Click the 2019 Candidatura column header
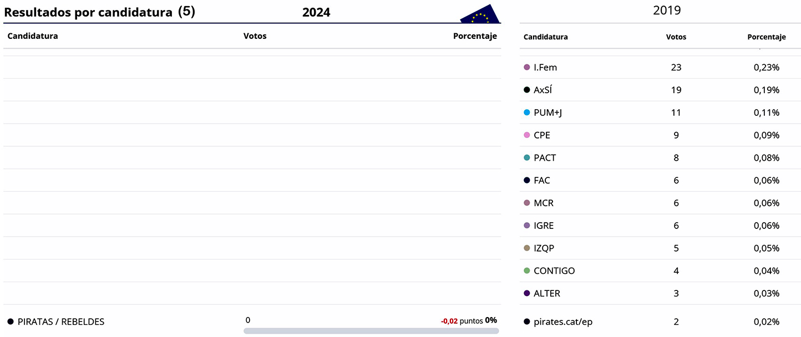The image size is (801, 337). [x=545, y=37]
